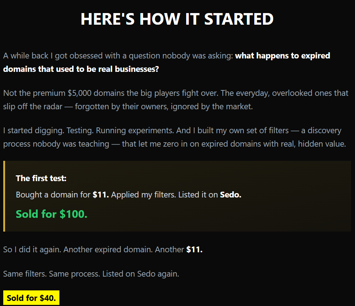The image size is (355, 306).
Task: Click the yellow highlighted "Sold for $40."
Action: (31, 298)
